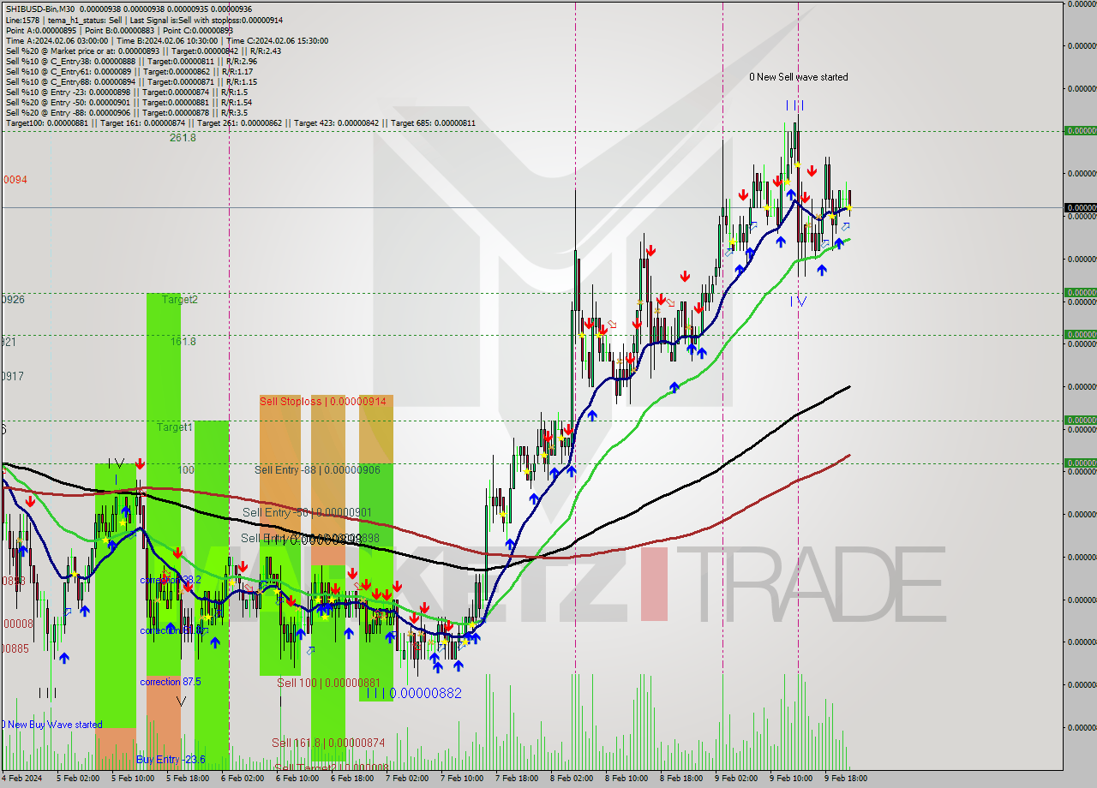The width and height of the screenshot is (1097, 788).
Task: Click the '0 New Sell wave started' label
Action: click(799, 77)
